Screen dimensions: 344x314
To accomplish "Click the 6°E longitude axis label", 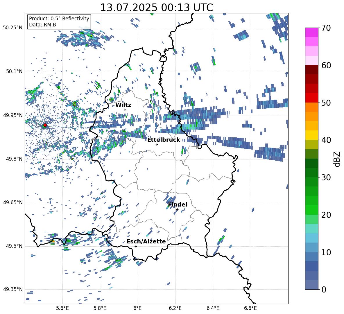I will (137, 308).
